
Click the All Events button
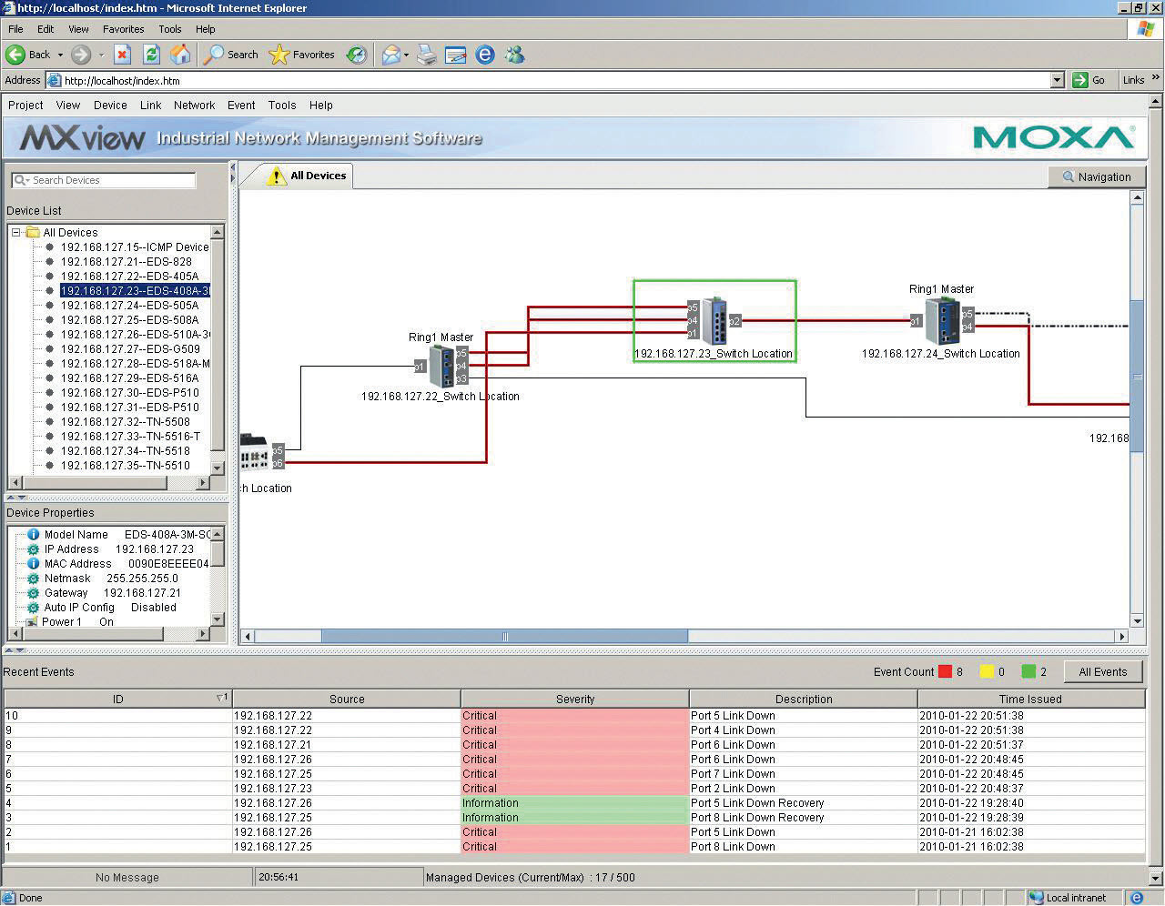(x=1102, y=672)
